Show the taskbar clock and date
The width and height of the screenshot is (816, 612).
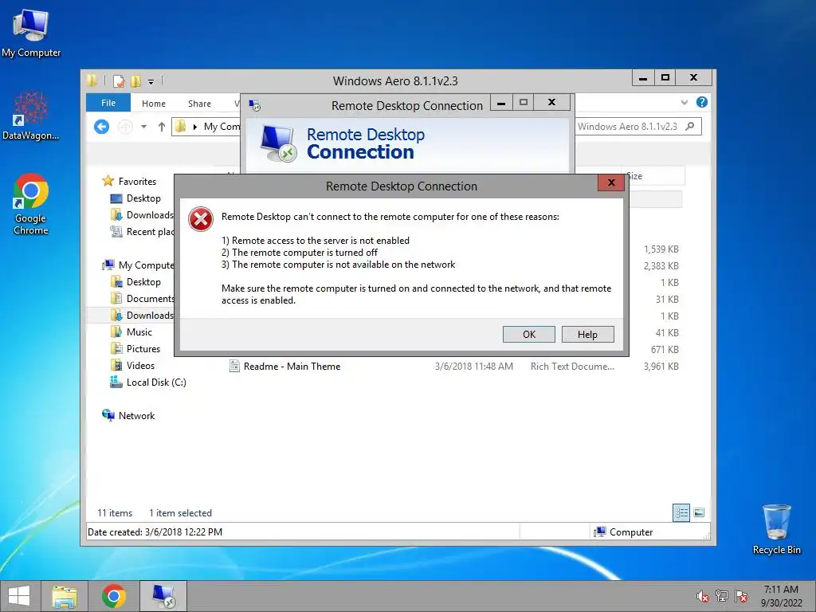(x=781, y=596)
